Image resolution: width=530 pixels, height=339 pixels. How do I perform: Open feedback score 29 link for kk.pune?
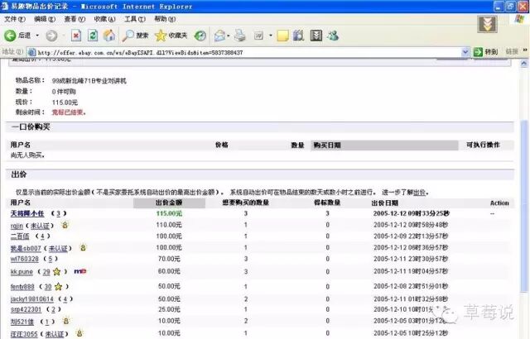tap(46, 272)
